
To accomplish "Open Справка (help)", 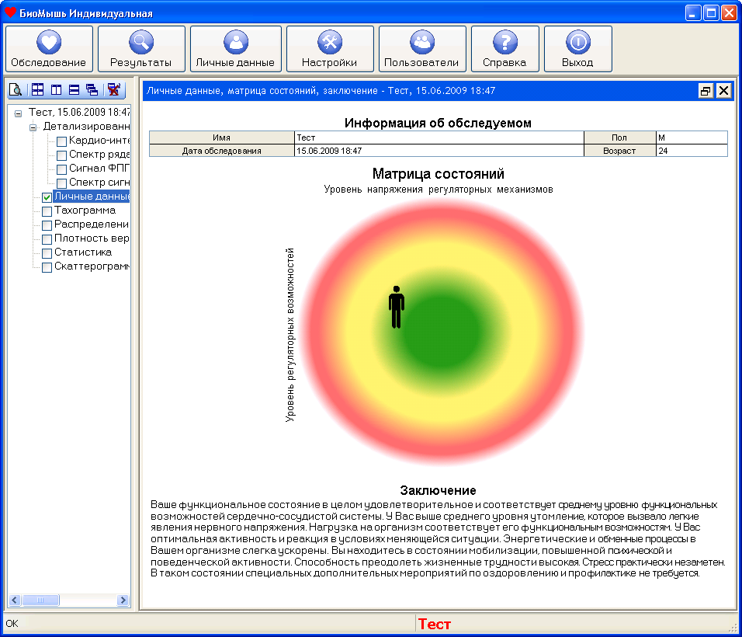I will [x=505, y=49].
